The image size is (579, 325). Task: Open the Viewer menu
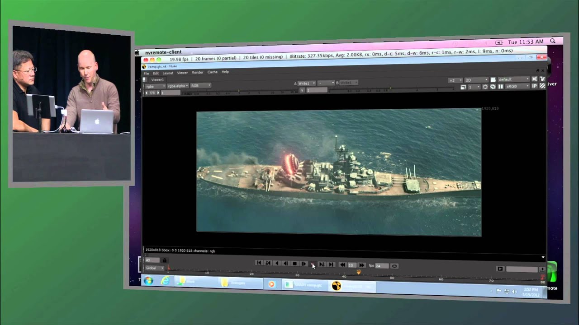(182, 73)
